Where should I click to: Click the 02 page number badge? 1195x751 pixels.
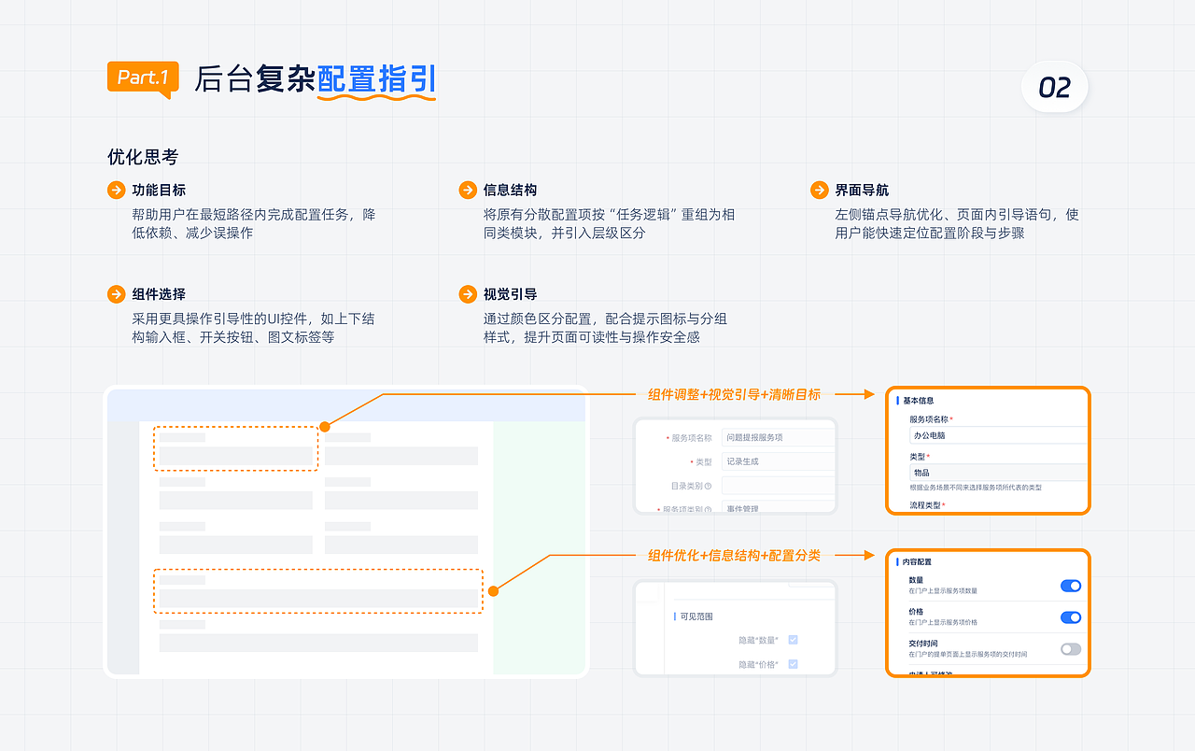coord(1054,86)
